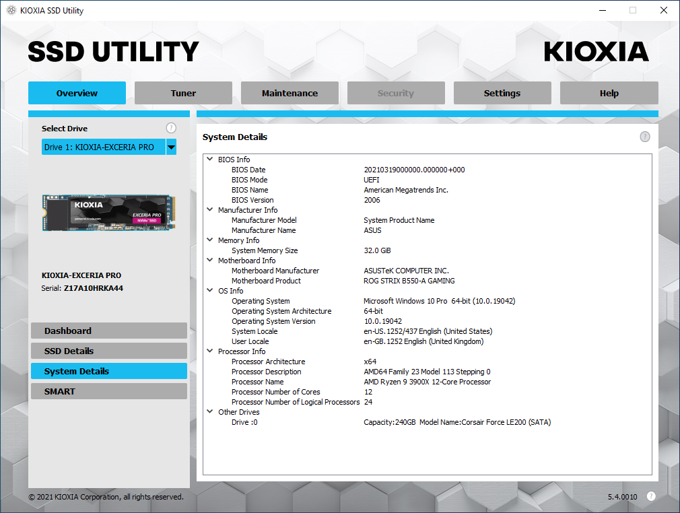Close the KIOXIA SSD Utility window
This screenshot has width=680, height=513.
coord(664,10)
